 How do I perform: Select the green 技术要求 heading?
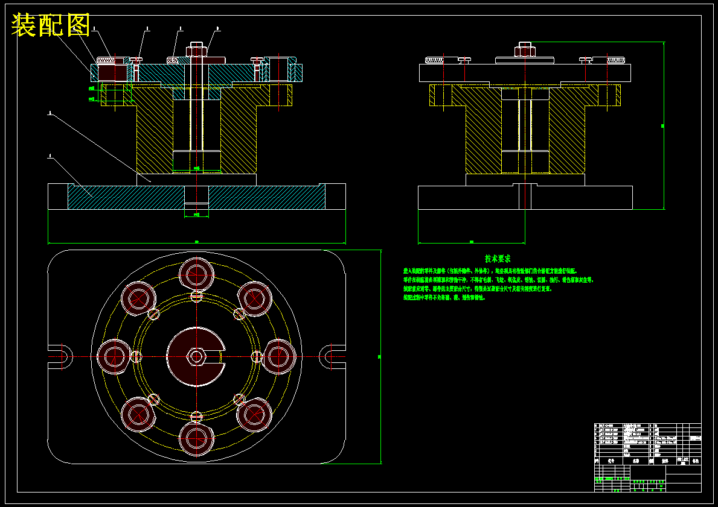498,259
